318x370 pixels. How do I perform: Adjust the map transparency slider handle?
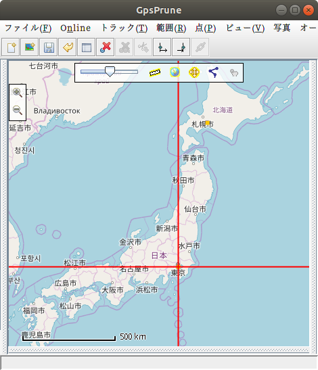click(110, 72)
